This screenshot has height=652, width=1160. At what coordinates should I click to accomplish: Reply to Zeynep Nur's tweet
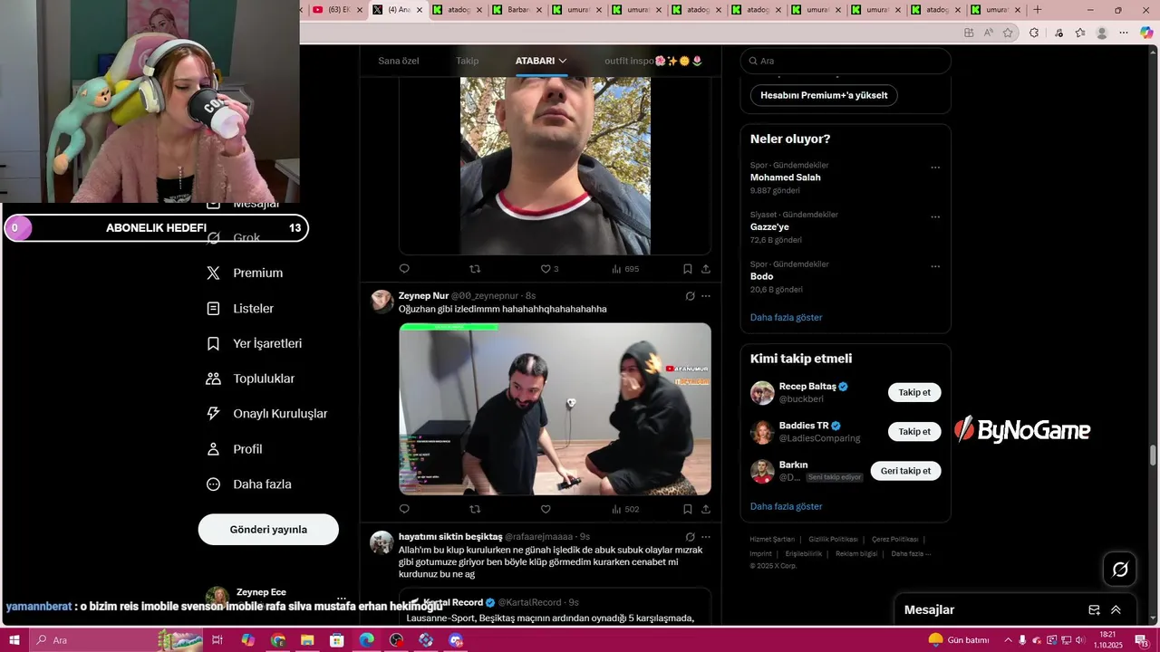click(404, 509)
